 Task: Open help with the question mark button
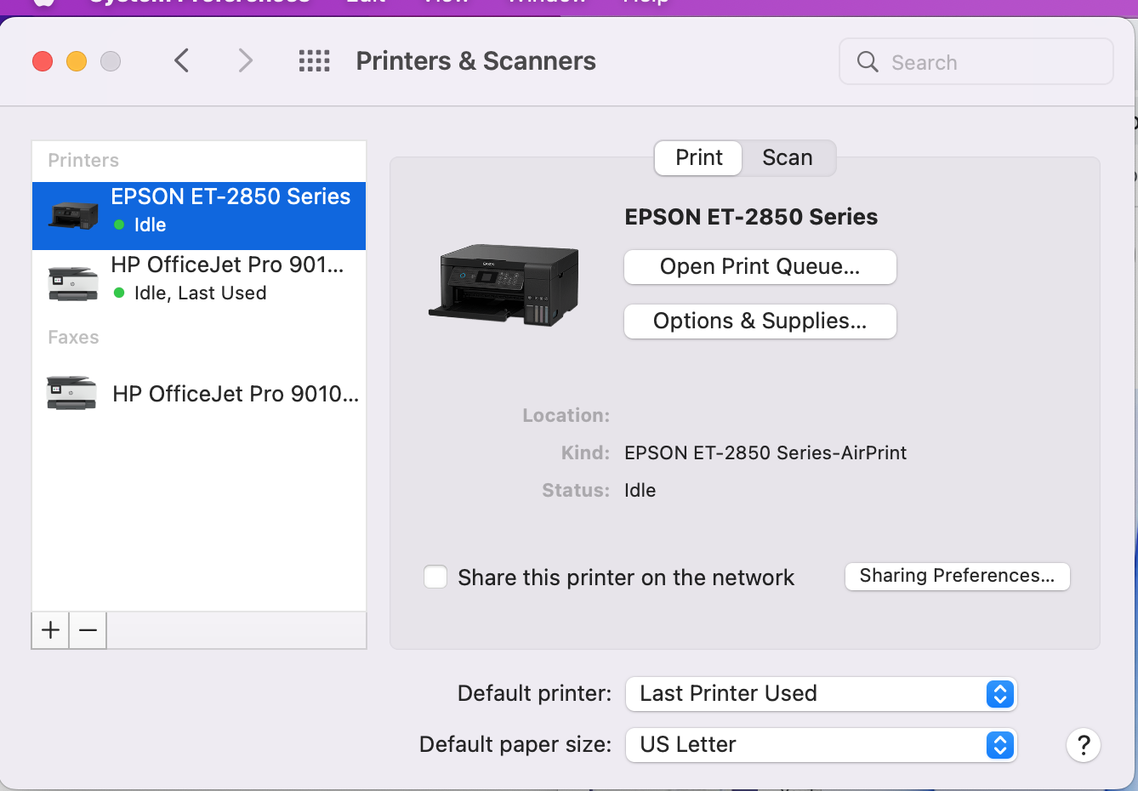click(1084, 745)
